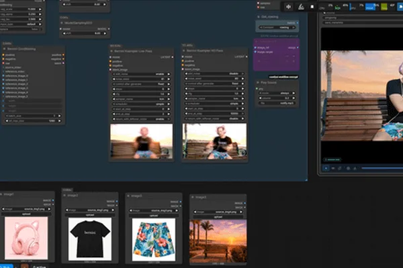
Task: Click the triangular broom icon in top toolbar
Action: coord(301,7)
